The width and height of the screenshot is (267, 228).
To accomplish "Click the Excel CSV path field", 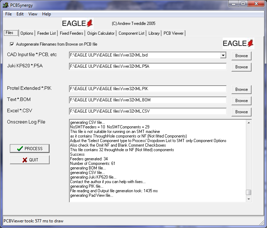I will click(x=148, y=111).
